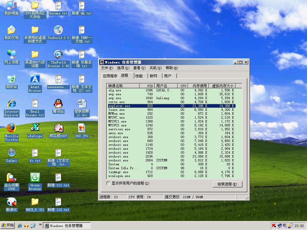
Task: Select the 网上邻居 desktop icon
Action: click(x=12, y=57)
